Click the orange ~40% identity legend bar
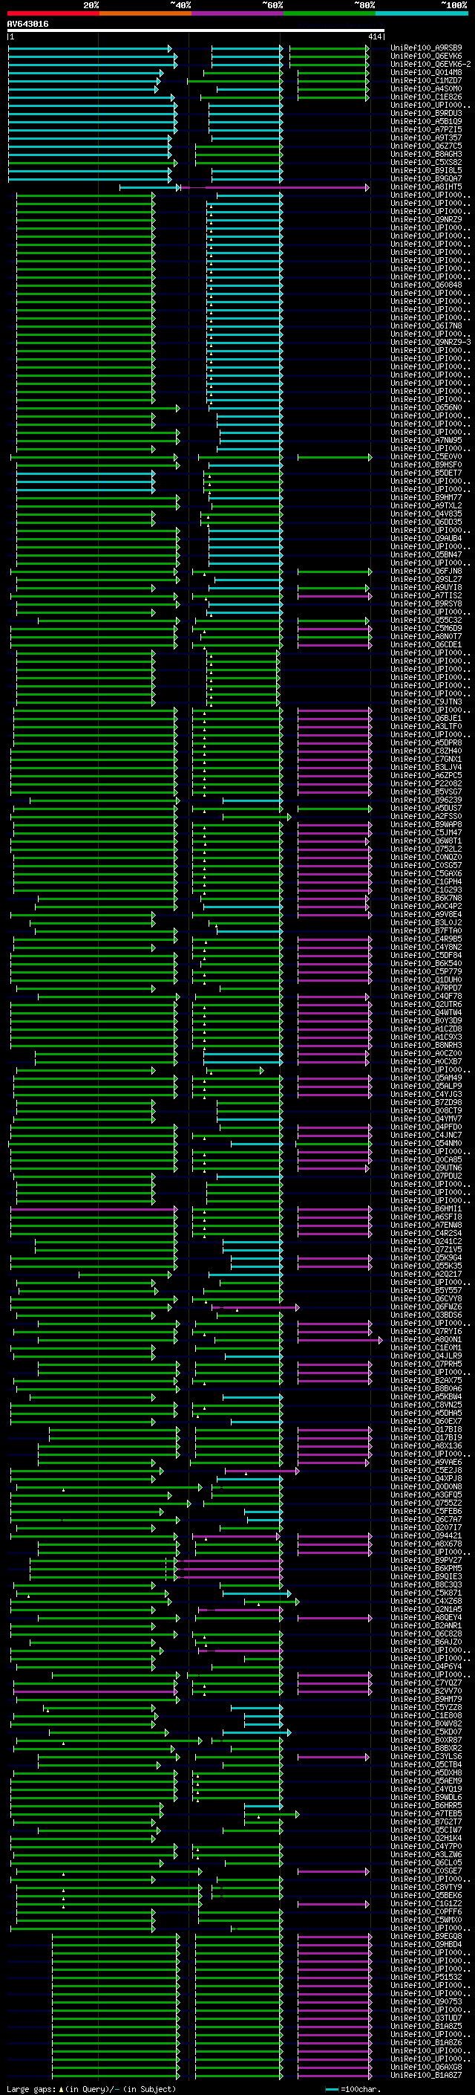475x2095 pixels. point(145,13)
